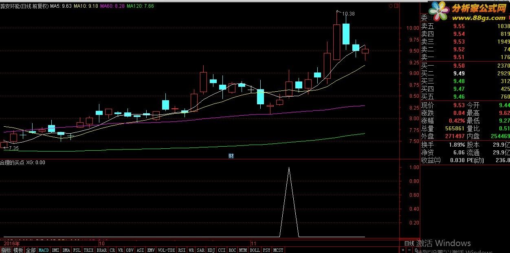This screenshot has height=253, width=510.
Task: Click the 卖五 row price 9.55
Action: tap(459, 26)
